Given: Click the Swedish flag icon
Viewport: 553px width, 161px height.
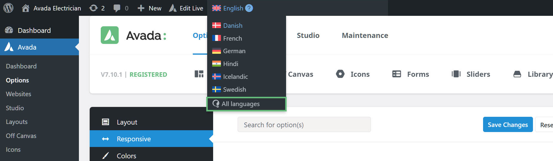Looking at the screenshot, I should tap(216, 89).
